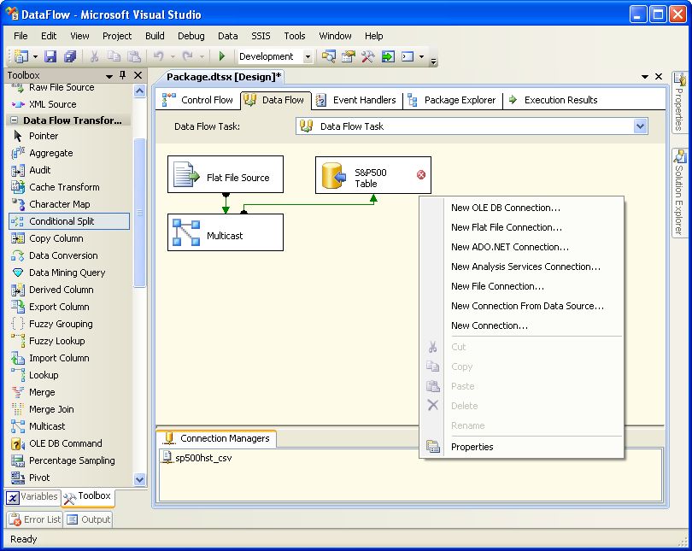
Task: Switch to the Variables panel tab
Action: click(32, 496)
